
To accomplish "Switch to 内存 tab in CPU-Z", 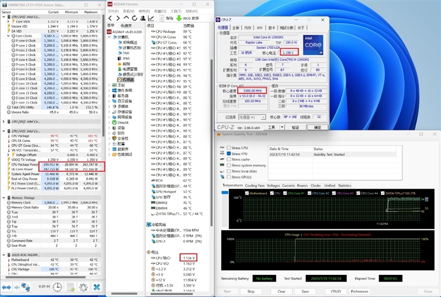I will pyautogui.click(x=248, y=28).
